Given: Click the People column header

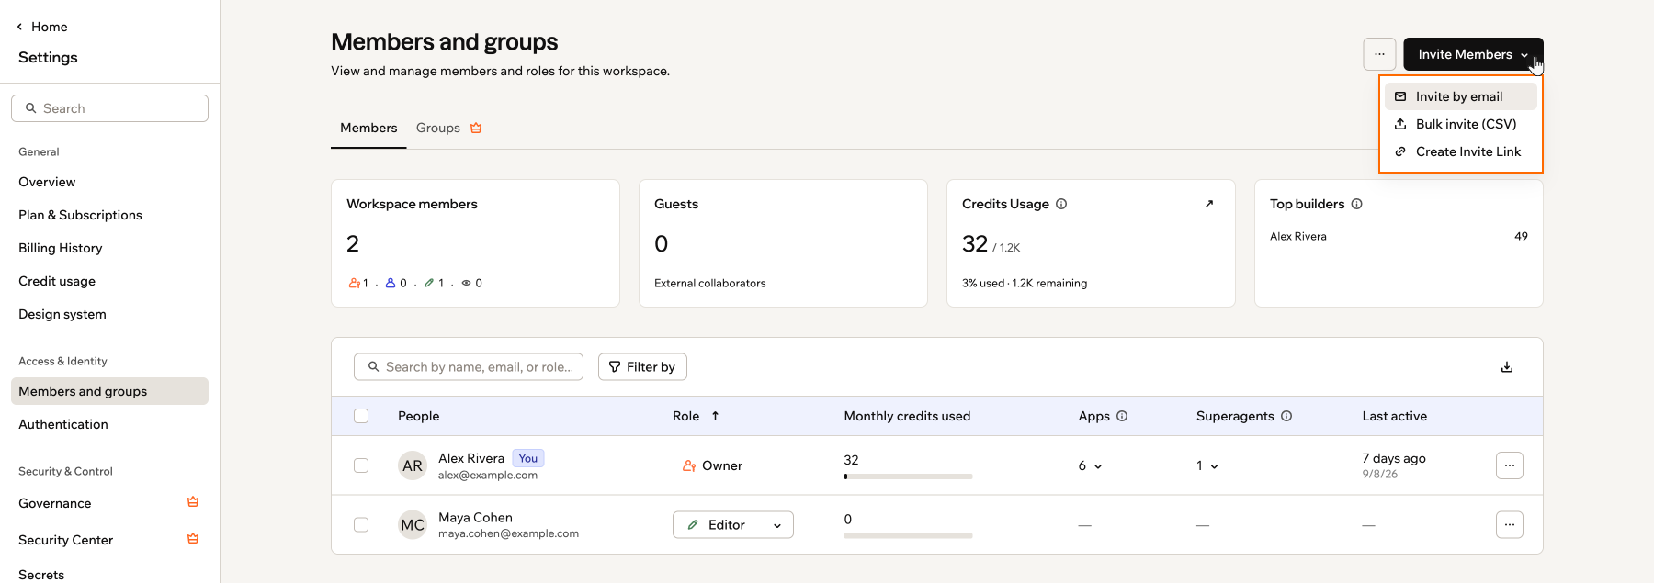Looking at the screenshot, I should click(x=418, y=416).
